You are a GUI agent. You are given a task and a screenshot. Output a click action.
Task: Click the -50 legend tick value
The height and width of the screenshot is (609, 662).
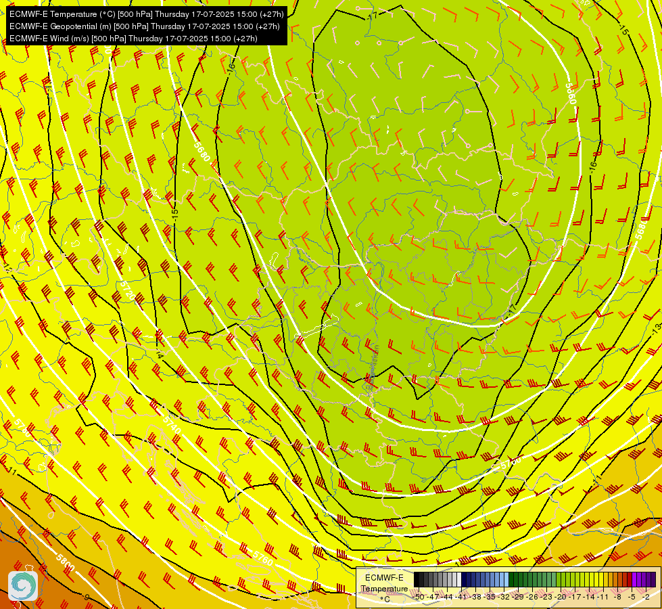point(419,597)
